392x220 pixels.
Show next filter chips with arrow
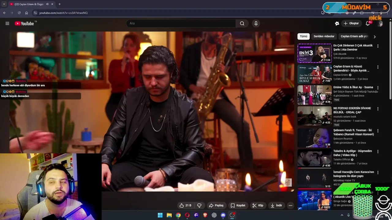(375, 37)
